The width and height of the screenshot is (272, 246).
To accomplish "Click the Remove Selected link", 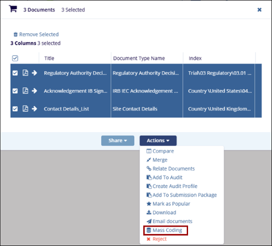I will pos(39,34).
